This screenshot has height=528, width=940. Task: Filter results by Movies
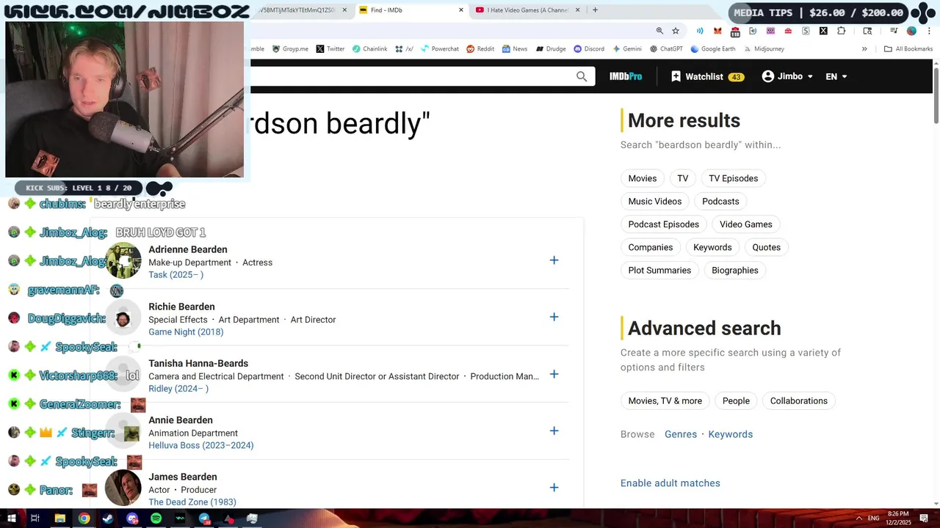tap(643, 178)
